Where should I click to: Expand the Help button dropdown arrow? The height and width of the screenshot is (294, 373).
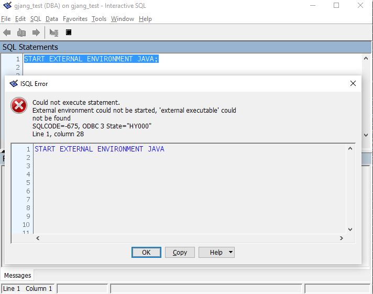(x=231, y=253)
